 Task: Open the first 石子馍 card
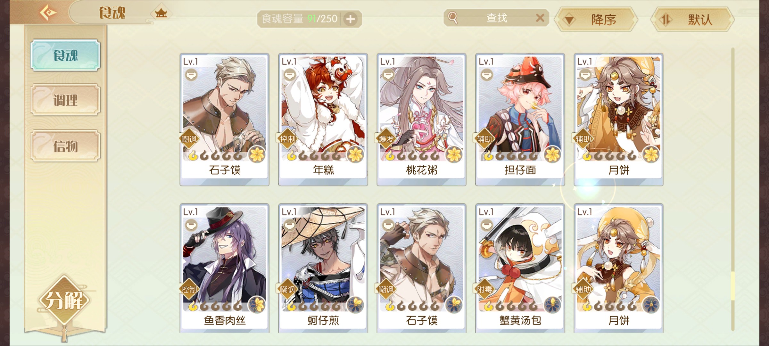click(x=225, y=119)
